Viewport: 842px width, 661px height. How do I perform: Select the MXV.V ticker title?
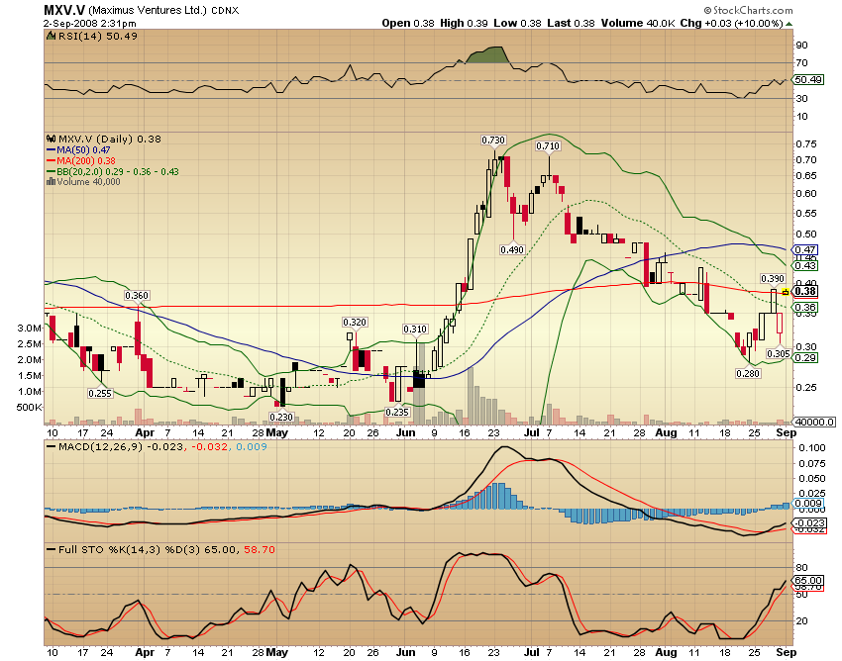point(64,10)
